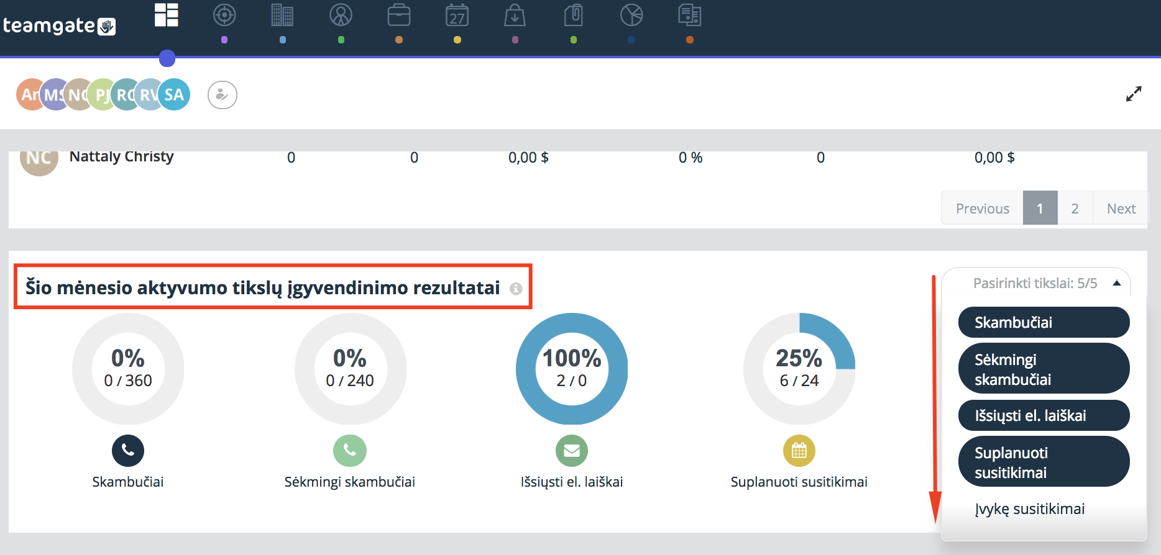Click the yellow Suplanuoti susitikimai calendar icon

pos(799,450)
